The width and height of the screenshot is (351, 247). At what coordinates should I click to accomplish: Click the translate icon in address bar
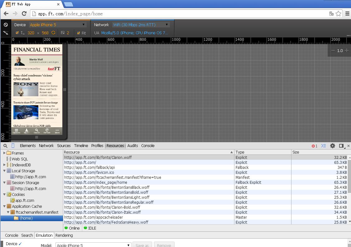coord(331,14)
